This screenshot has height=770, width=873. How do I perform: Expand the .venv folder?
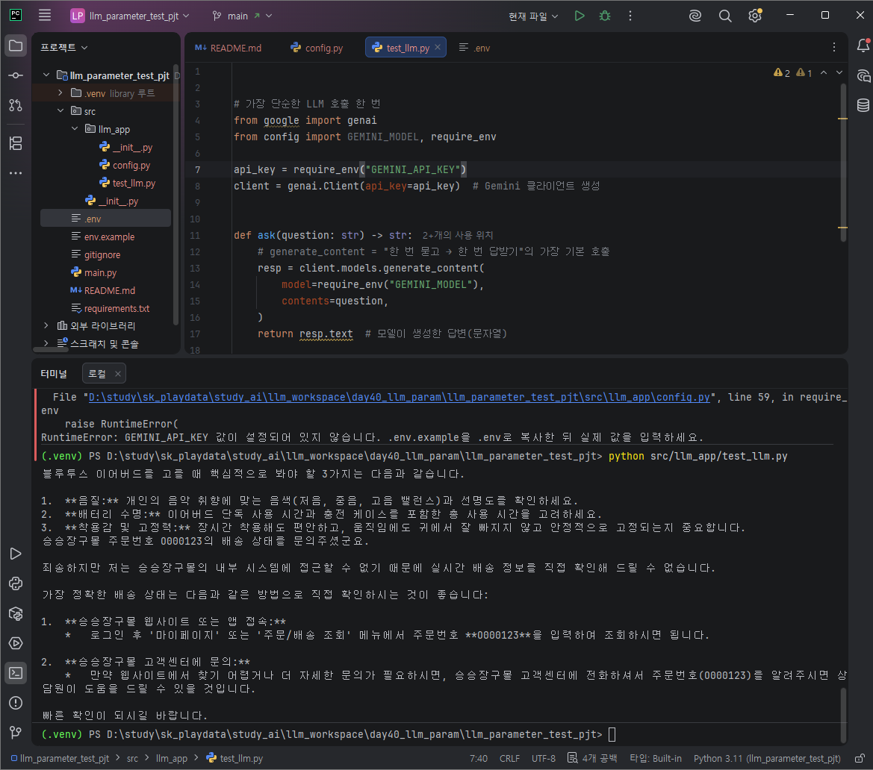pos(60,93)
